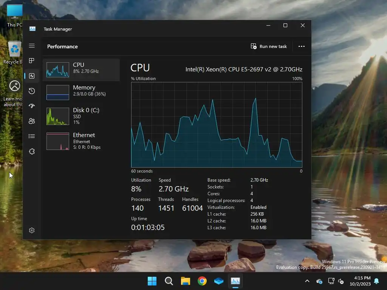Select the CPU performance item

pos(81,70)
